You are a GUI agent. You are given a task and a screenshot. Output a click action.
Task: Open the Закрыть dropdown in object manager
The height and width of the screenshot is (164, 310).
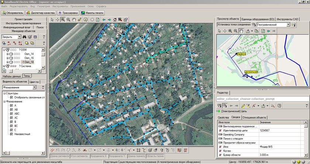pyautogui.click(x=19, y=37)
